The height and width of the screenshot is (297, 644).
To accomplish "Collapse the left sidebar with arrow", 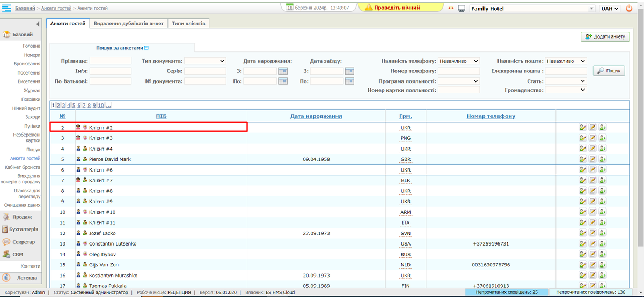I will tap(38, 24).
